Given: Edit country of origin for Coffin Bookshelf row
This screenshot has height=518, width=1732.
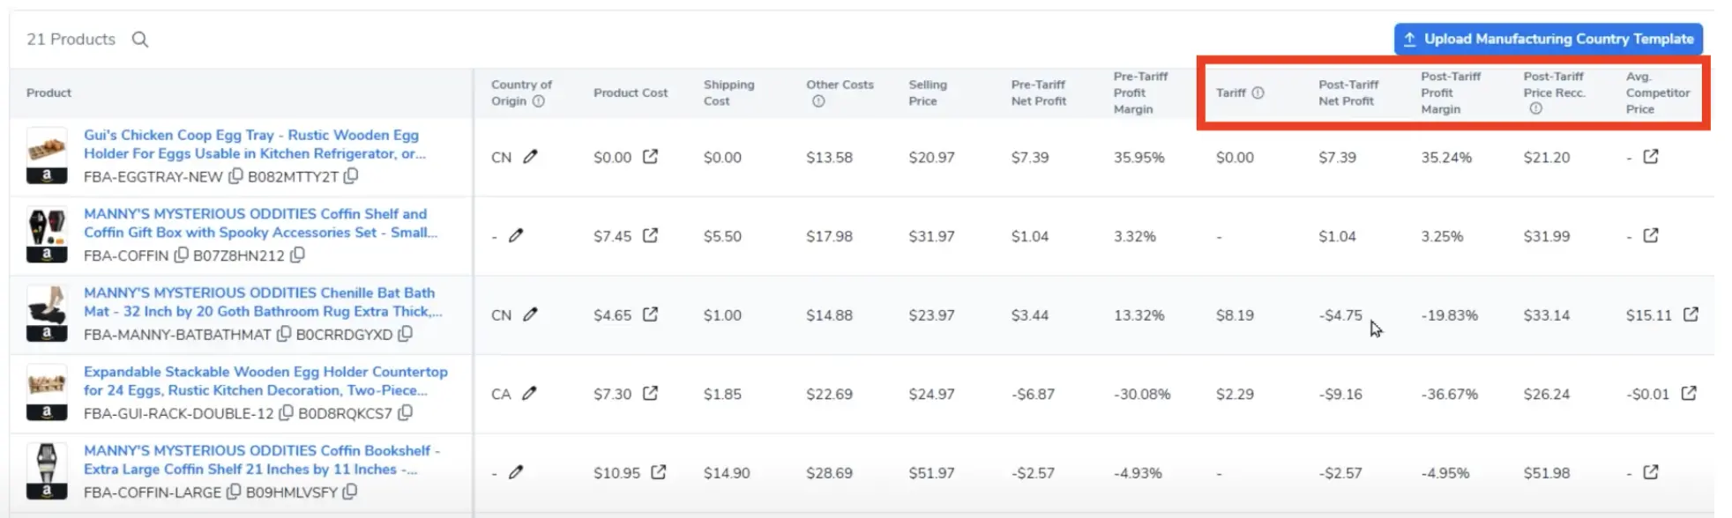Looking at the screenshot, I should pos(516,472).
